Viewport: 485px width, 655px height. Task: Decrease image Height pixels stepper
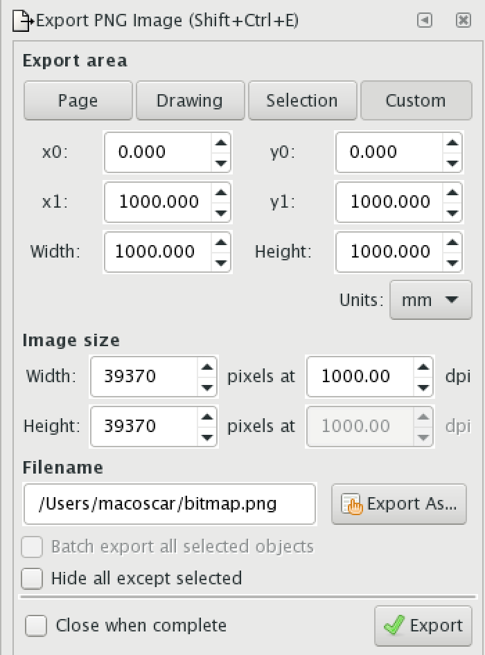click(x=206, y=436)
